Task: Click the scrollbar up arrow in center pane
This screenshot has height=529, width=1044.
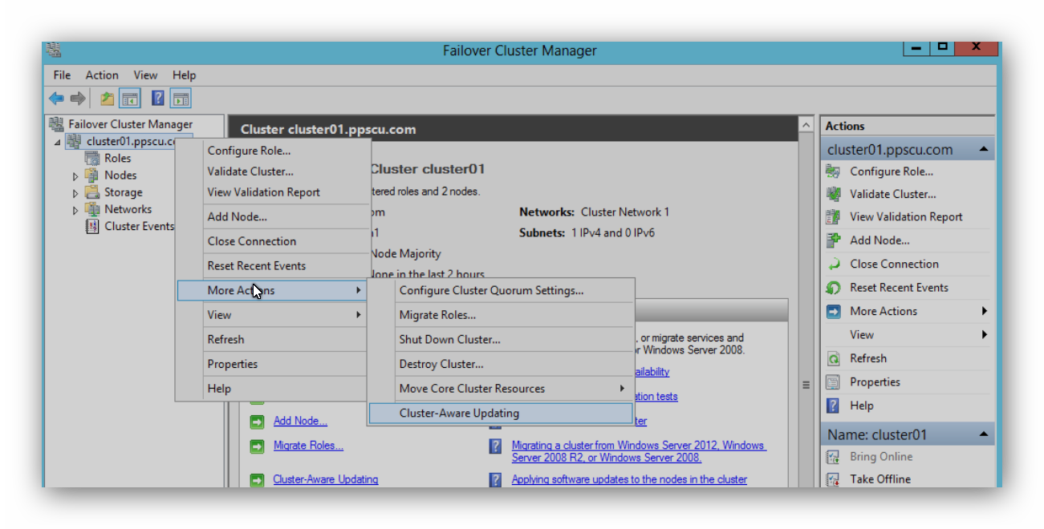Action: point(805,124)
